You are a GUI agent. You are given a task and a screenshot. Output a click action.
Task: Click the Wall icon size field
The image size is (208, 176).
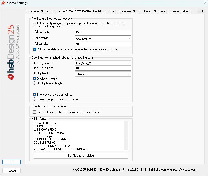pos(103,33)
